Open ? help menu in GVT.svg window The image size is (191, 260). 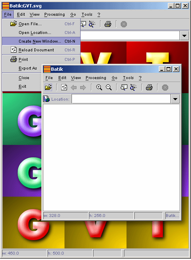99,14
